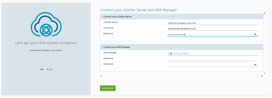Click the 'Let's get your HCX system configured.' text
Viewport: 272px width, 98px height.
(x=46, y=43)
